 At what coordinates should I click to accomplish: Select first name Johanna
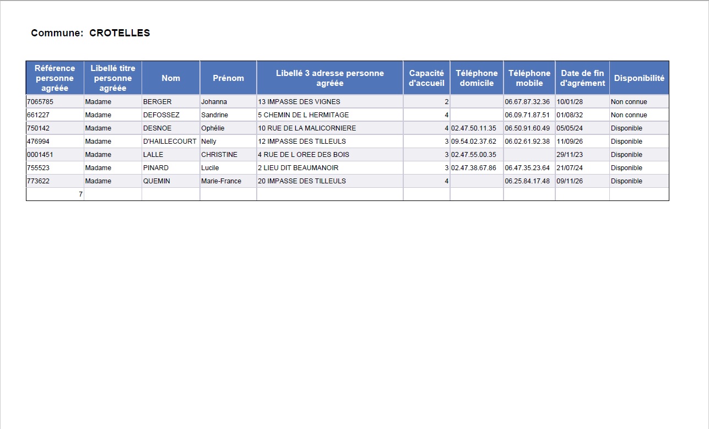[214, 102]
